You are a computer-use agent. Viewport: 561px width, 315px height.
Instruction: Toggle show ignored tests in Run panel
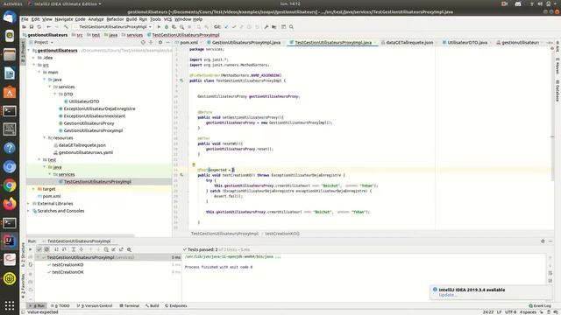46,249
